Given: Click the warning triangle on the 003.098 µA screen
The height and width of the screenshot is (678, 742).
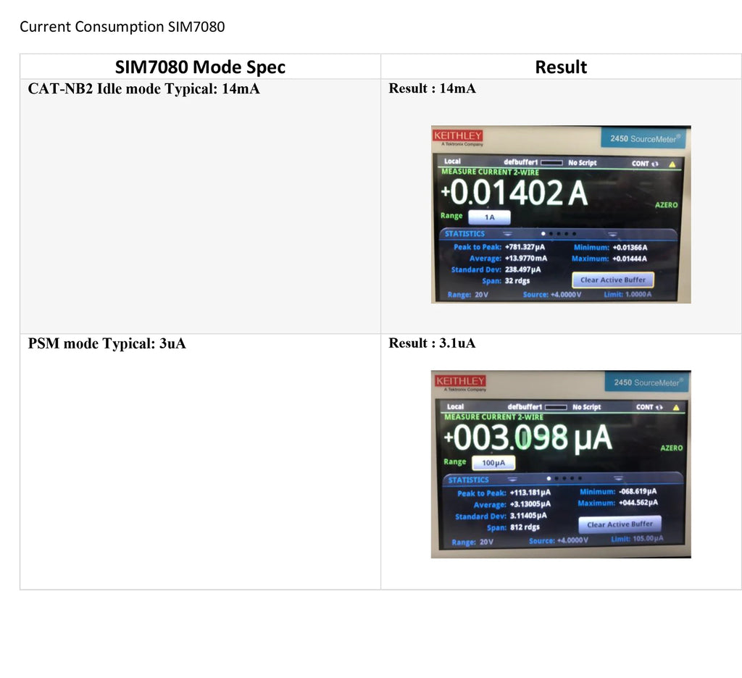Looking at the screenshot, I should tap(676, 407).
